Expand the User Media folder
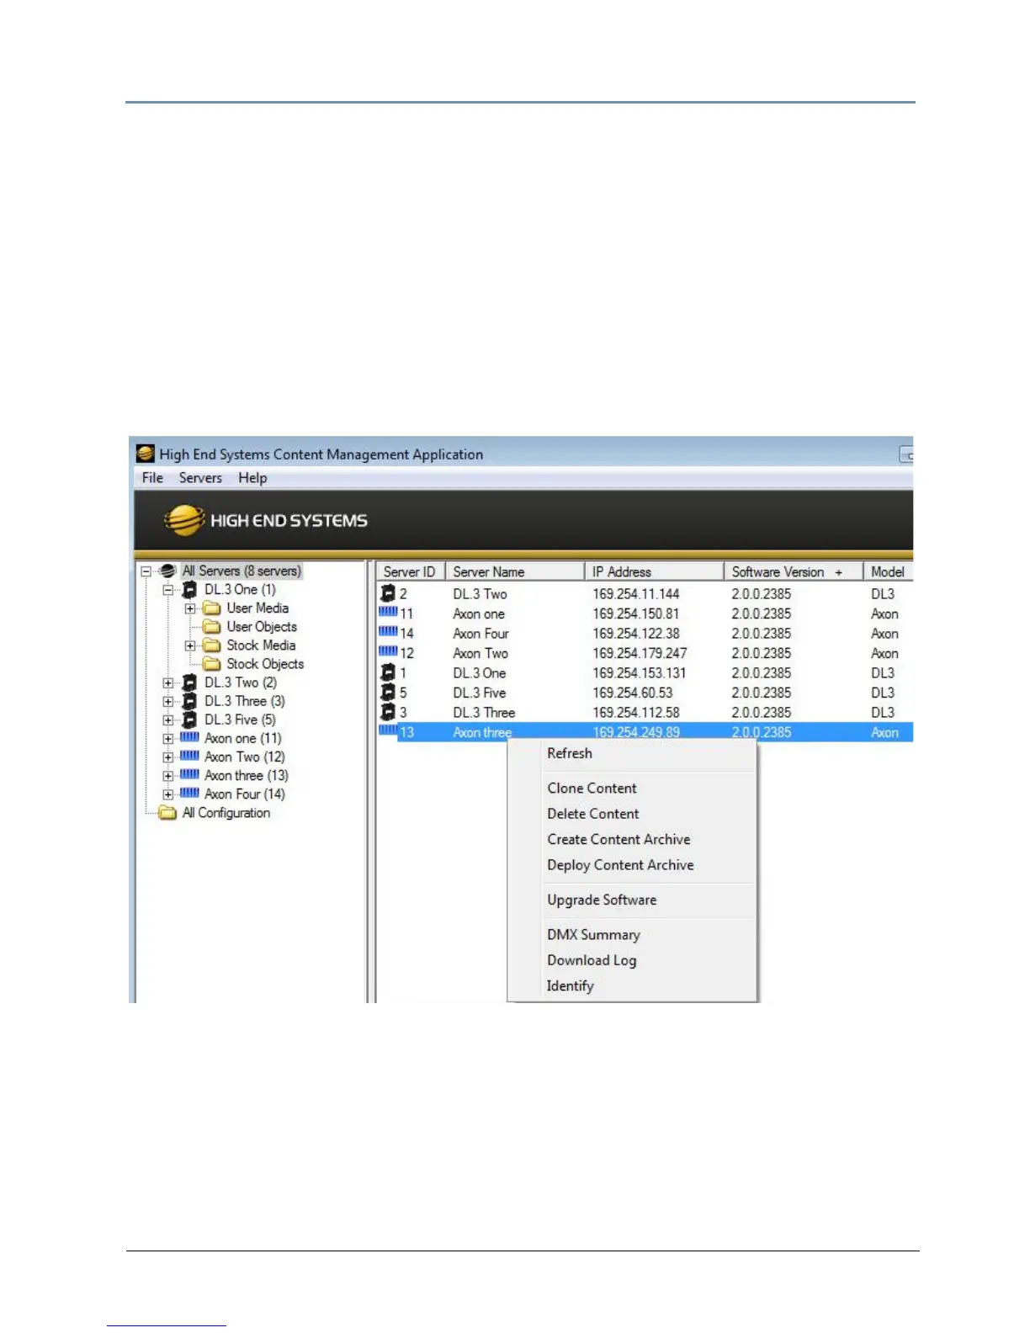 pyautogui.click(x=189, y=608)
